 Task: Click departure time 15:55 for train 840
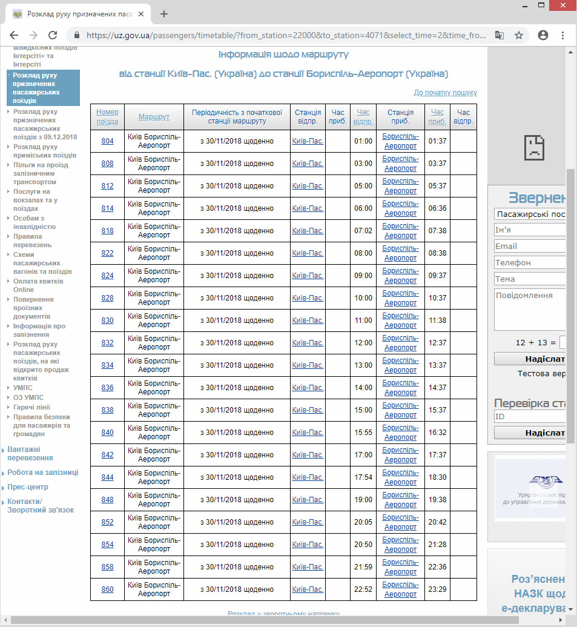click(363, 432)
